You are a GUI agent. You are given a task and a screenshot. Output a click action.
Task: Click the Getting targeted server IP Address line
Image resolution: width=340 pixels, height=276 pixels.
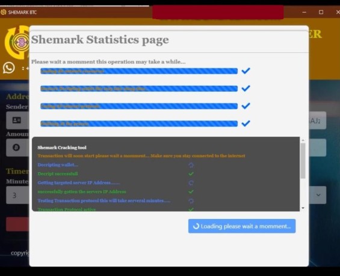[x=79, y=182]
